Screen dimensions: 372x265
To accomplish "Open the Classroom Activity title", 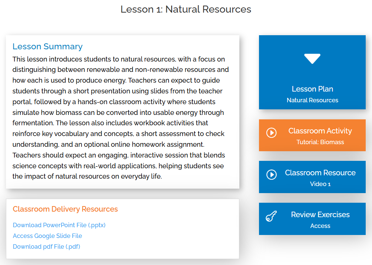I will click(320, 131).
